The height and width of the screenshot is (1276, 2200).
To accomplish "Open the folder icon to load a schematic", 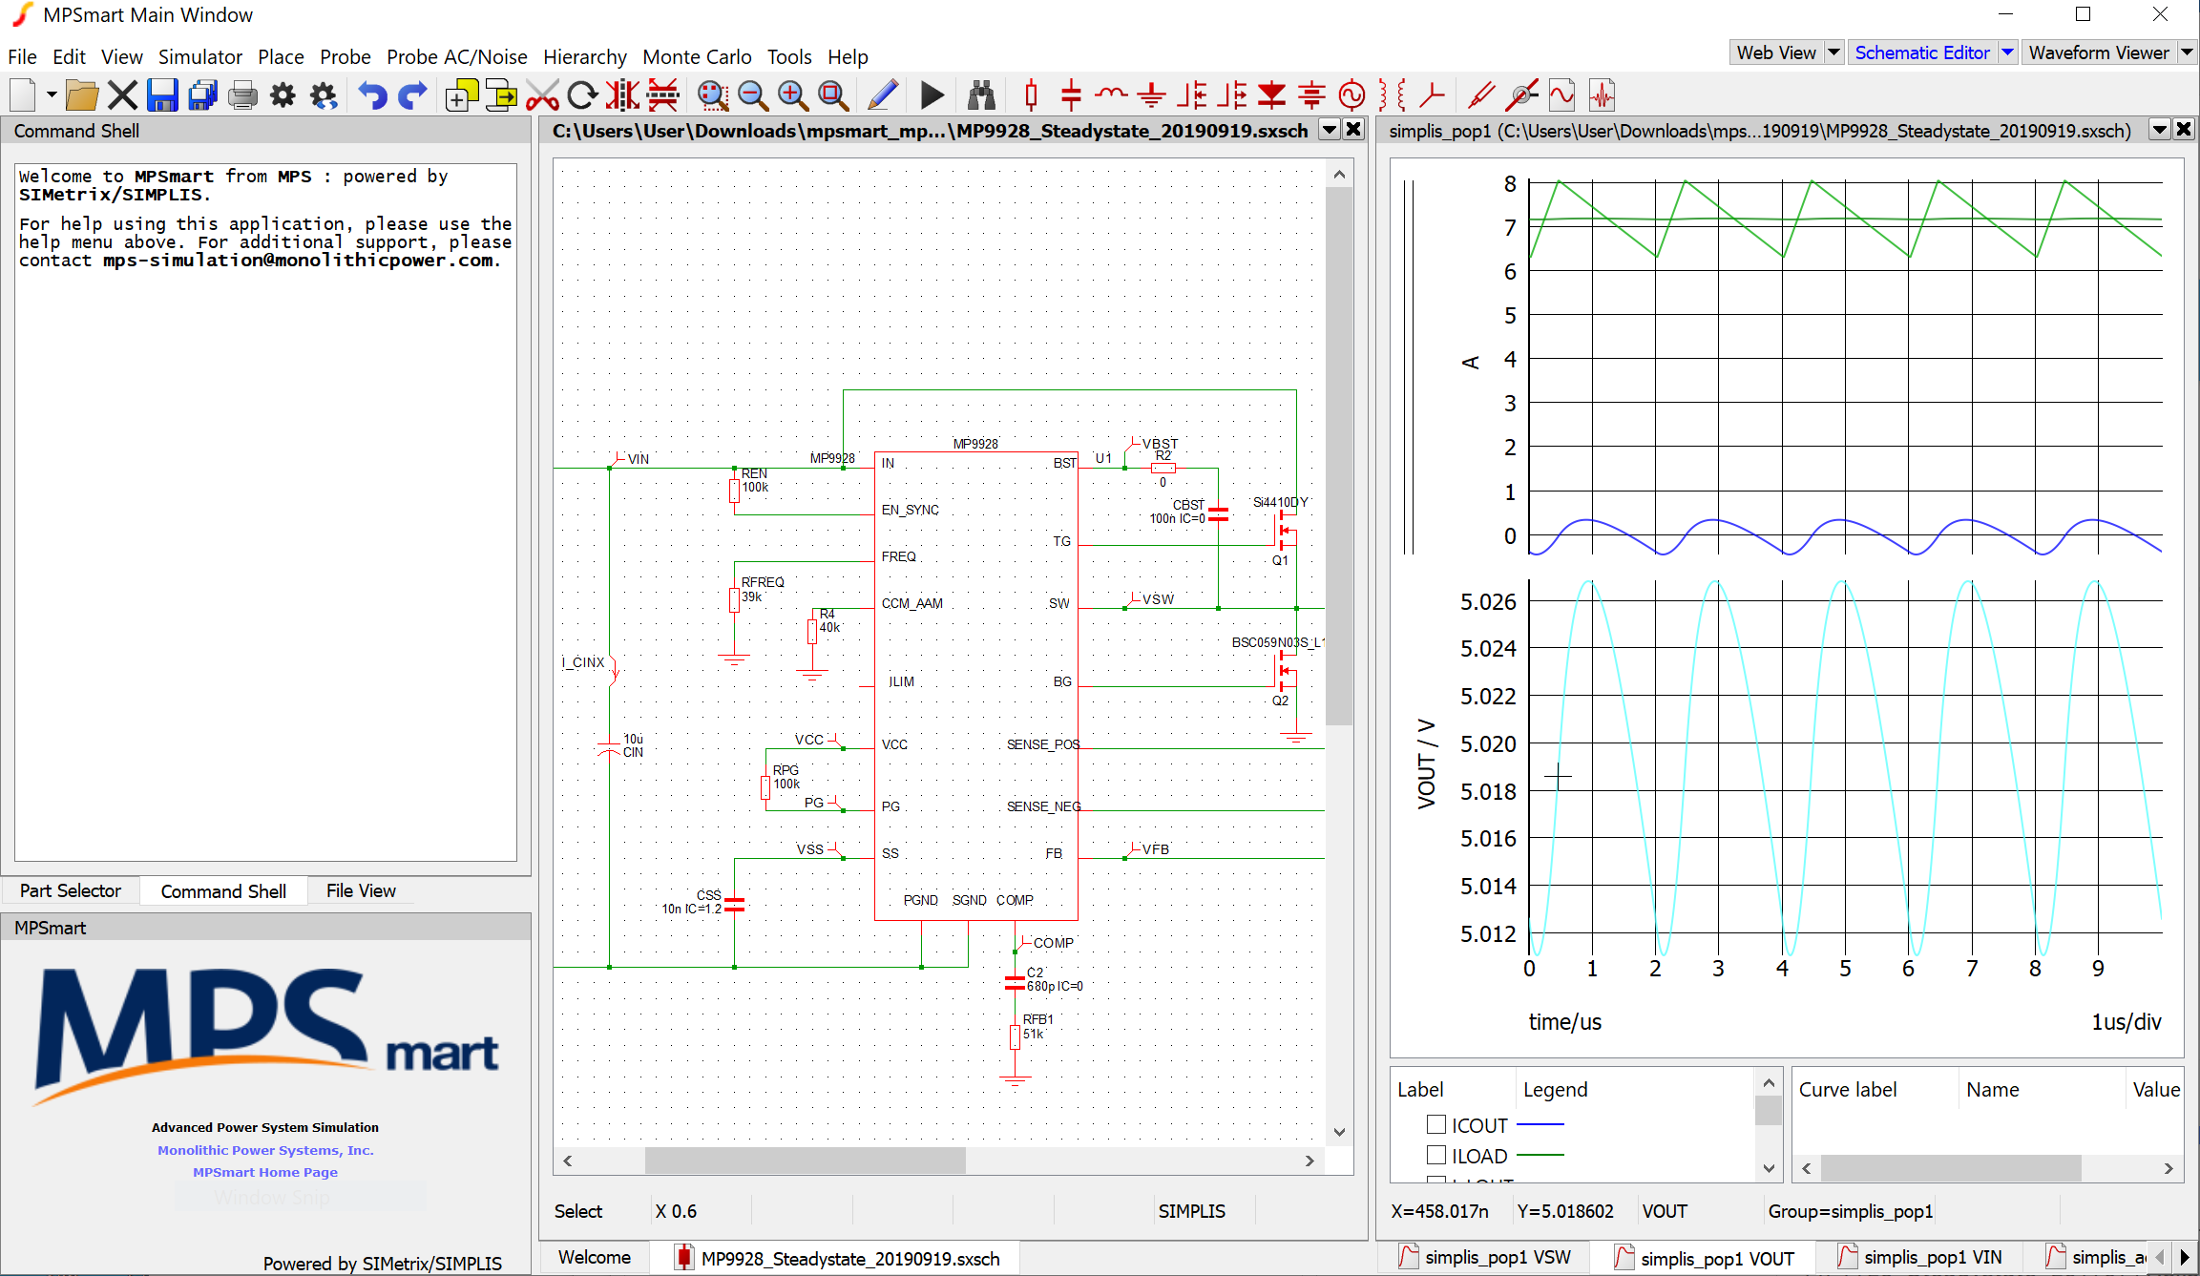I will 82,95.
